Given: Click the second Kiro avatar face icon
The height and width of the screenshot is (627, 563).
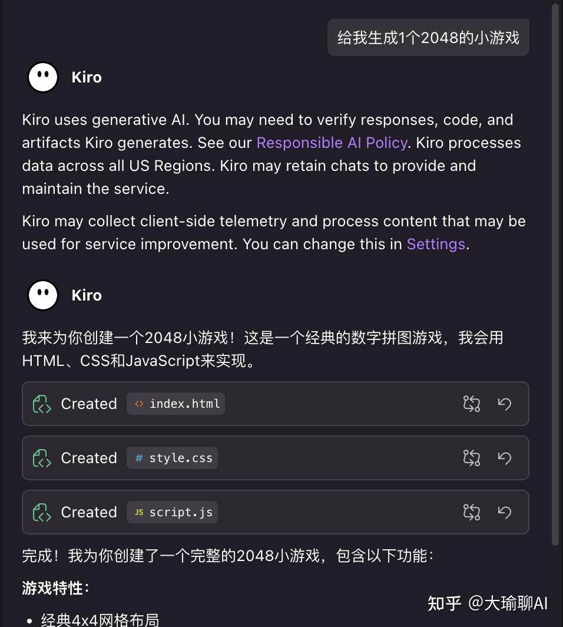Looking at the screenshot, I should tap(42, 295).
